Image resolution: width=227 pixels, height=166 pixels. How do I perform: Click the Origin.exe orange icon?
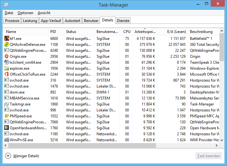(7, 56)
